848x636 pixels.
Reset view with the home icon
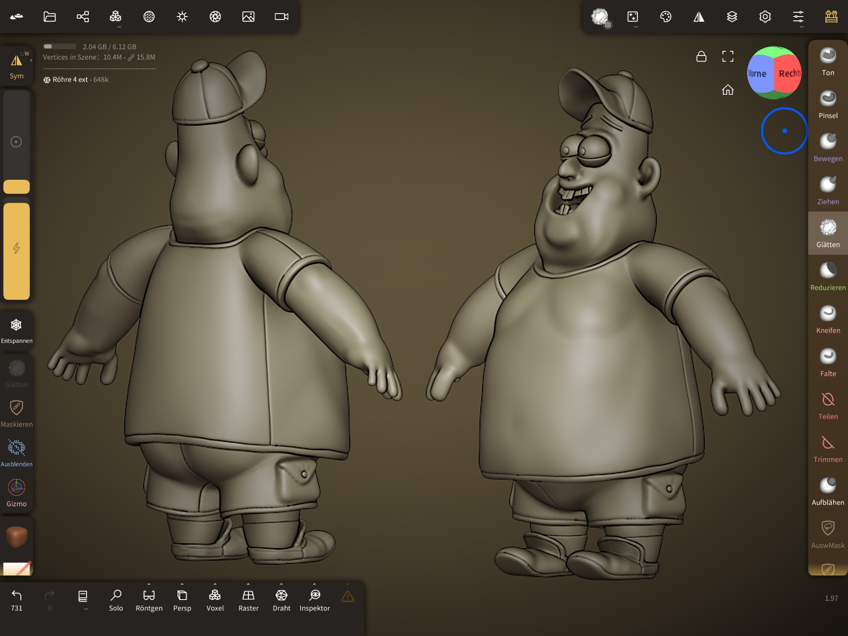pos(728,89)
